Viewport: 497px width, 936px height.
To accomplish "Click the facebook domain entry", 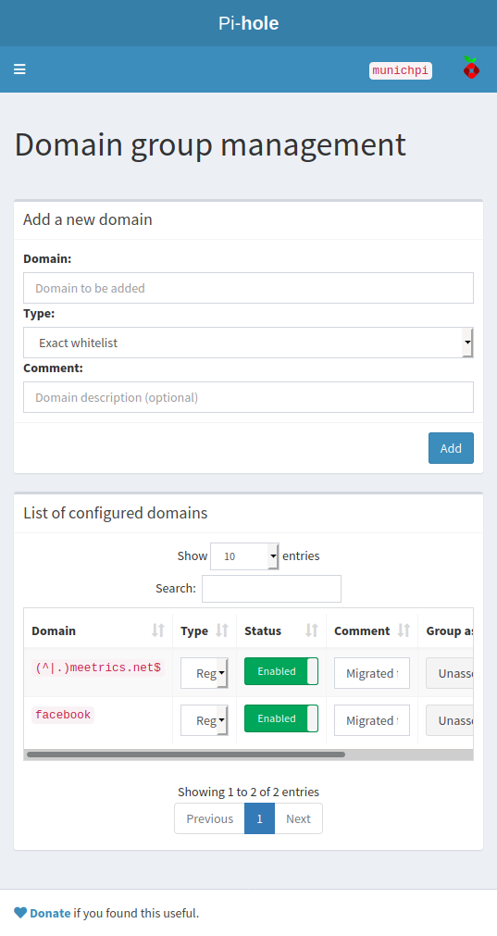I will point(63,715).
